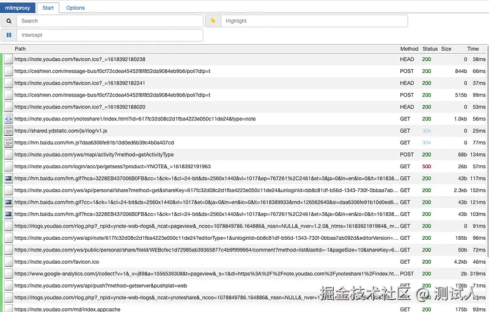Viewport: 489px width, 312px height.
Task: Click the search magnifier icon
Action: pos(9,21)
